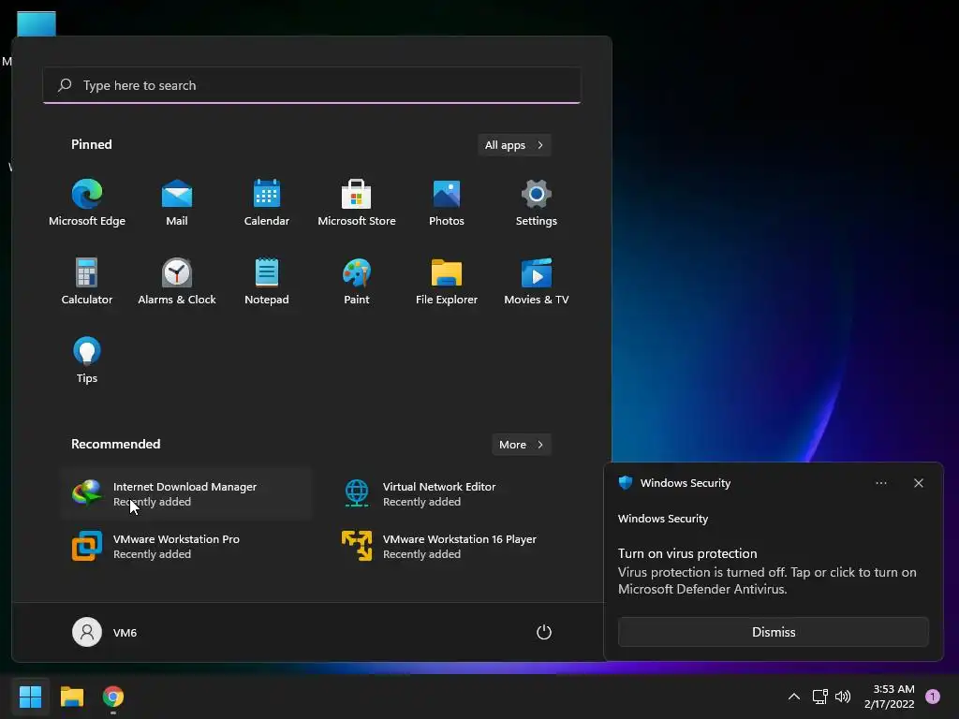The image size is (959, 719).
Task: Open Settings from pinned apps
Action: coord(537,203)
